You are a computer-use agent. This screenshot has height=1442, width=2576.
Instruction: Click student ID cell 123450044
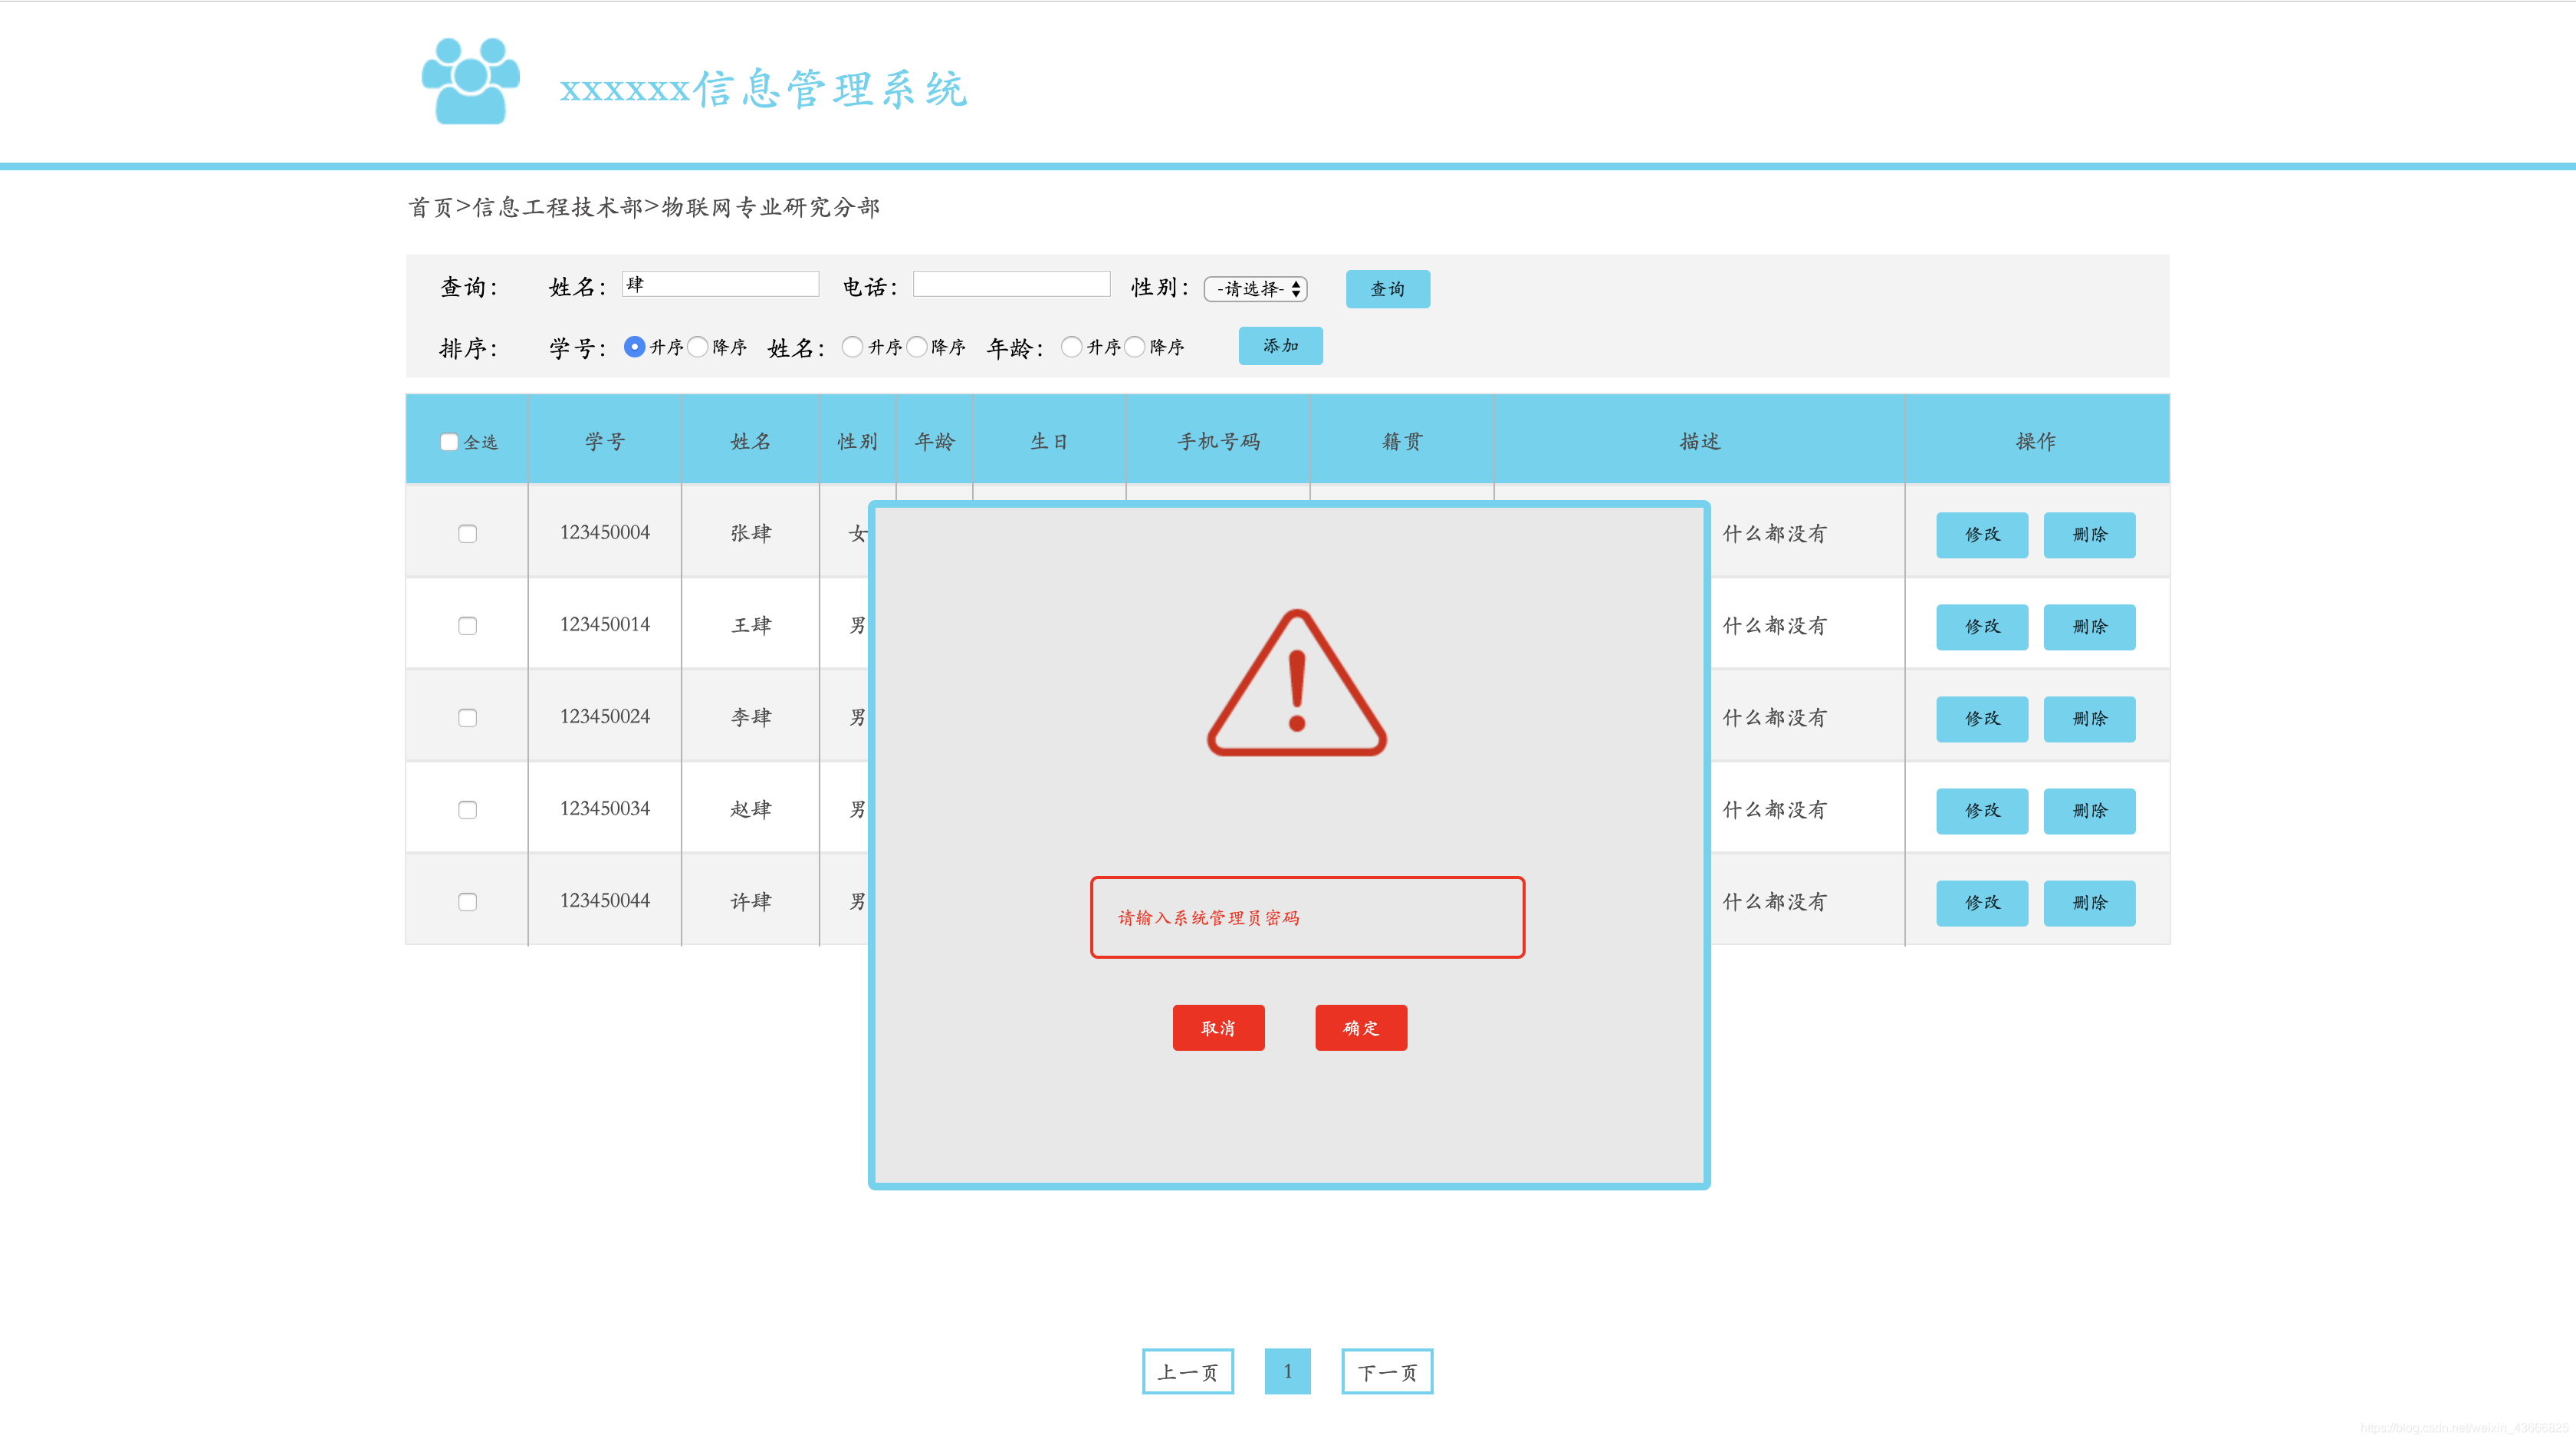click(605, 900)
